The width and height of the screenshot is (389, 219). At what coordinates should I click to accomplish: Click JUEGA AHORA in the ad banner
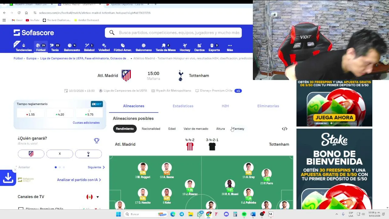click(x=334, y=117)
